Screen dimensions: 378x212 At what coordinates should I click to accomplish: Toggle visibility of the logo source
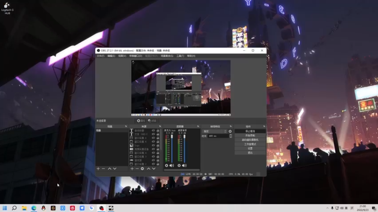click(x=153, y=146)
